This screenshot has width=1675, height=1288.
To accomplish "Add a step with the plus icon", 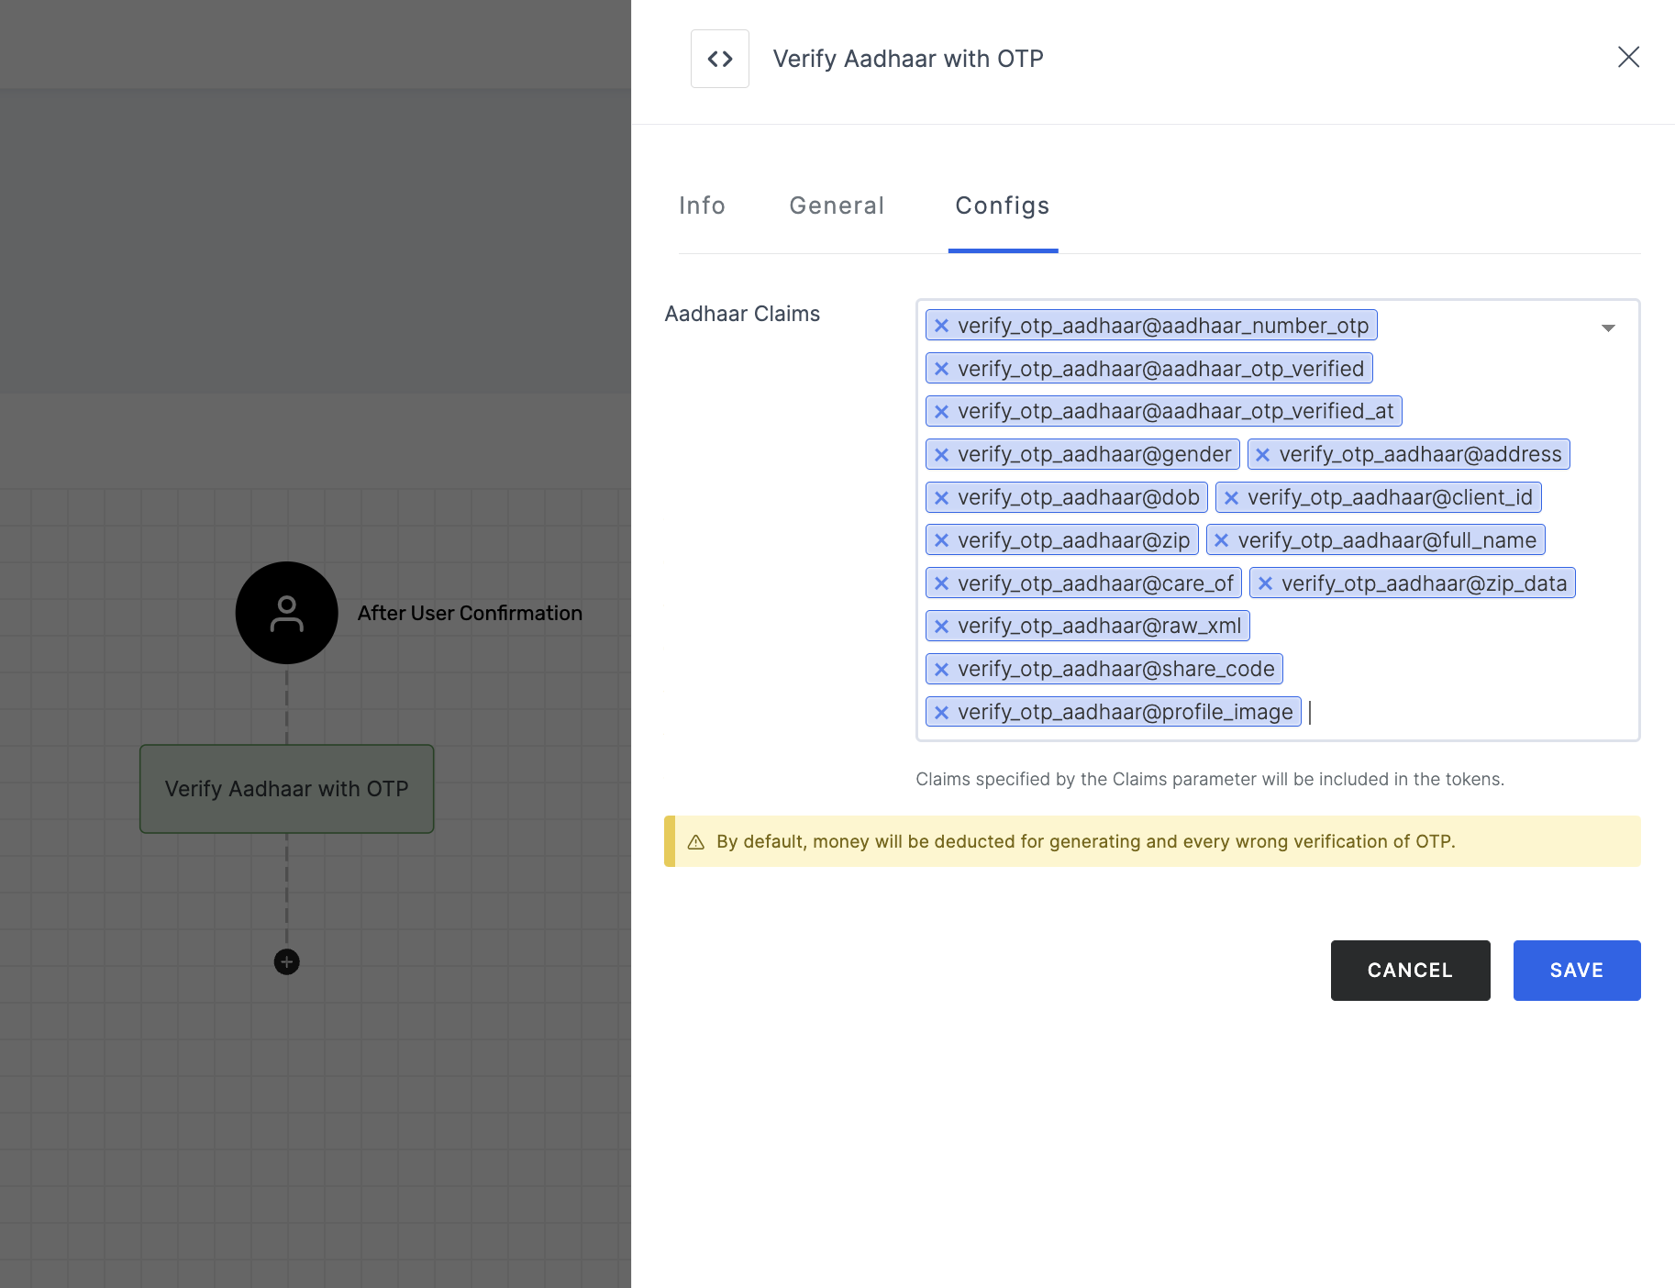I will 287,961.
